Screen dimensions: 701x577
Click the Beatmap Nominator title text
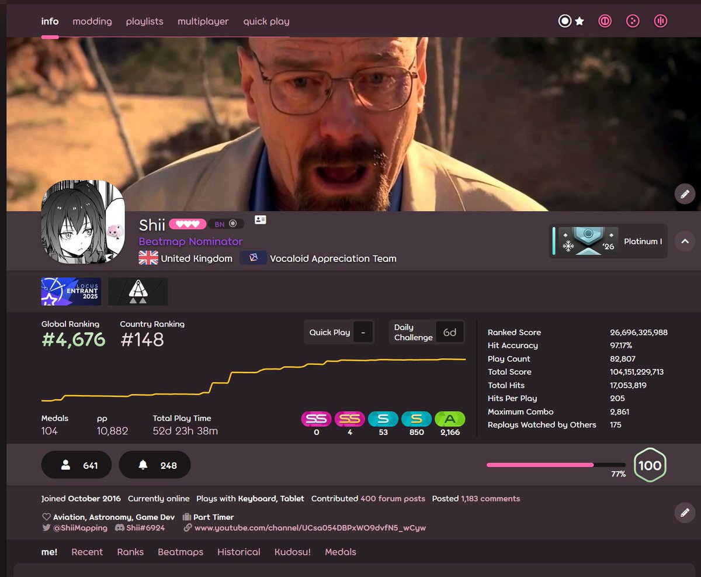190,241
